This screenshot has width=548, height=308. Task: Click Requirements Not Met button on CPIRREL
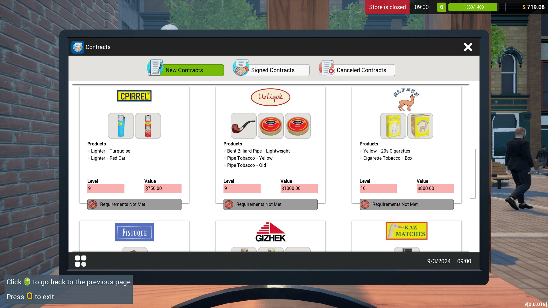pos(134,204)
